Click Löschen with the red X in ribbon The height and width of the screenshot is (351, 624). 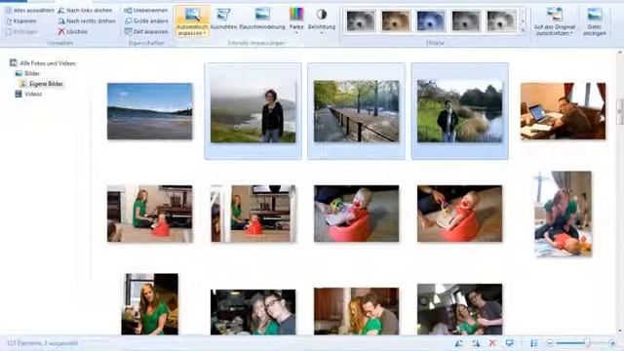[72, 31]
